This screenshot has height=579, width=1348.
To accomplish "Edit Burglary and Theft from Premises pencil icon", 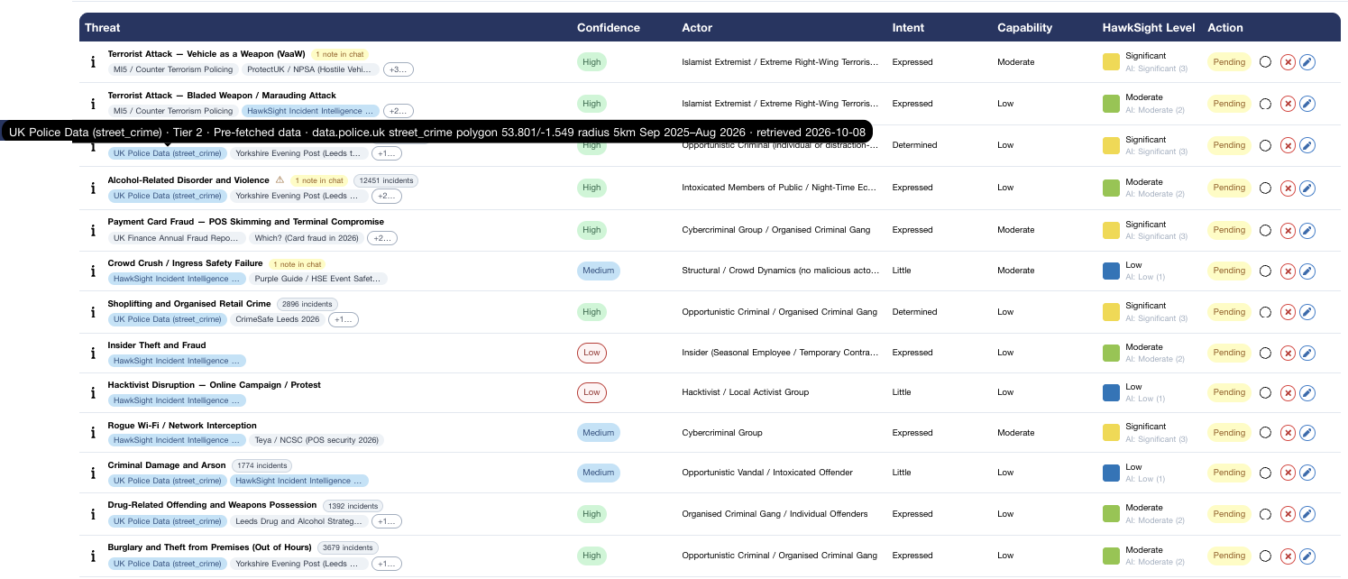I will [1307, 556].
